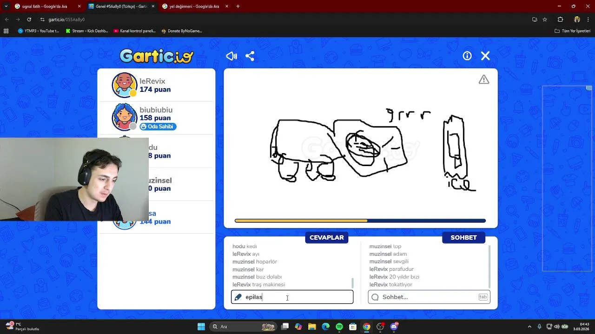Viewport: 595px width, 334px height.
Task: Exit the Gartic room via X
Action: (x=485, y=56)
